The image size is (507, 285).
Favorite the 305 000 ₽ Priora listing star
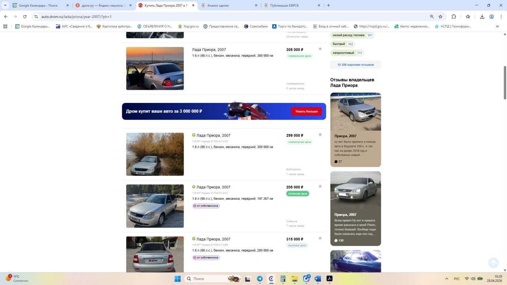(x=320, y=49)
